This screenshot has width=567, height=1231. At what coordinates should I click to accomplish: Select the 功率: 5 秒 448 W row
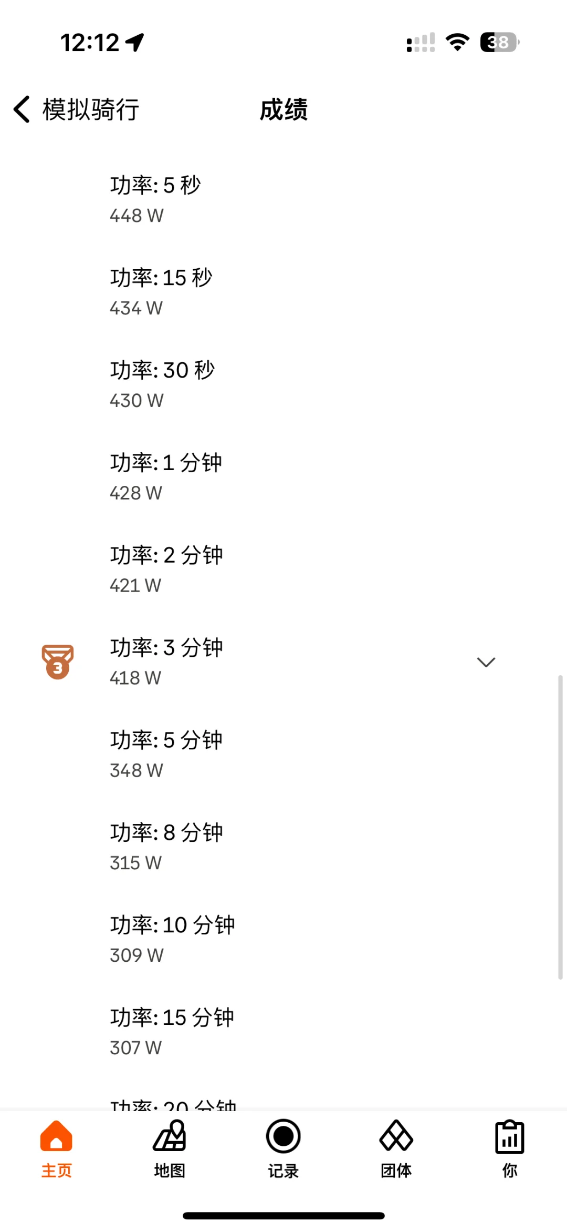click(x=283, y=200)
